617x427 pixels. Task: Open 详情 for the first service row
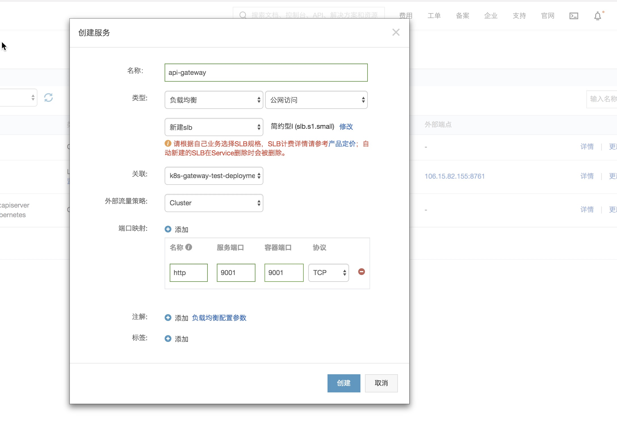point(587,147)
